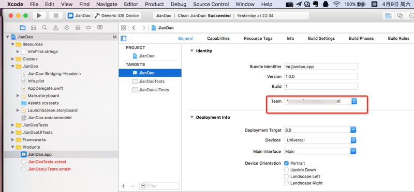
Task: Click the Bundle Identifier text field
Action: 321,67
